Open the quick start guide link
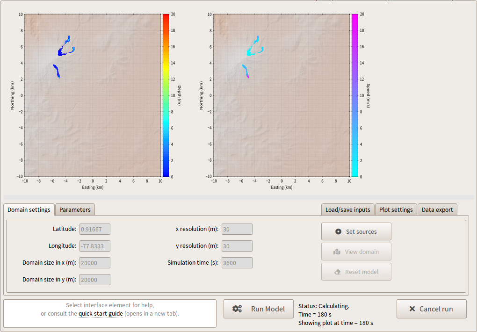This screenshot has width=477, height=332. (x=100, y=314)
